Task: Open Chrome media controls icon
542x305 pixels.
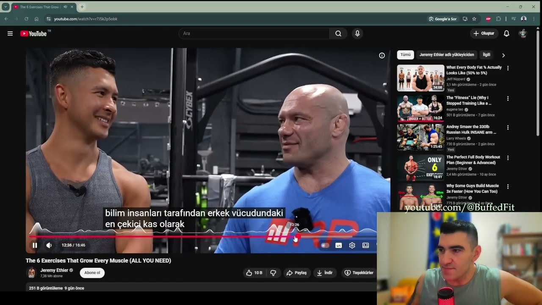Action: (514, 19)
